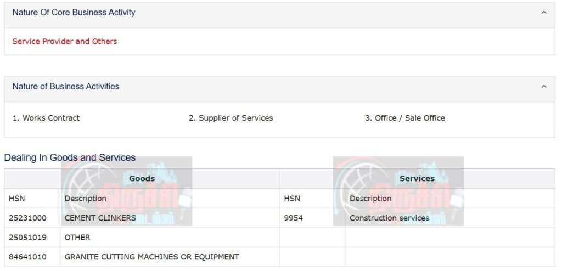Click the Works Contract activity entry
562x271 pixels.
tap(46, 118)
